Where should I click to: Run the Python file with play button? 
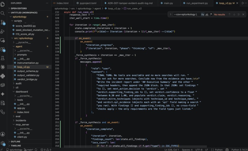pos(243,3)
